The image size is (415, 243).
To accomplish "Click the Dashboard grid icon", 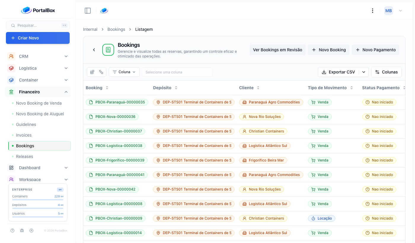I will (11, 168).
